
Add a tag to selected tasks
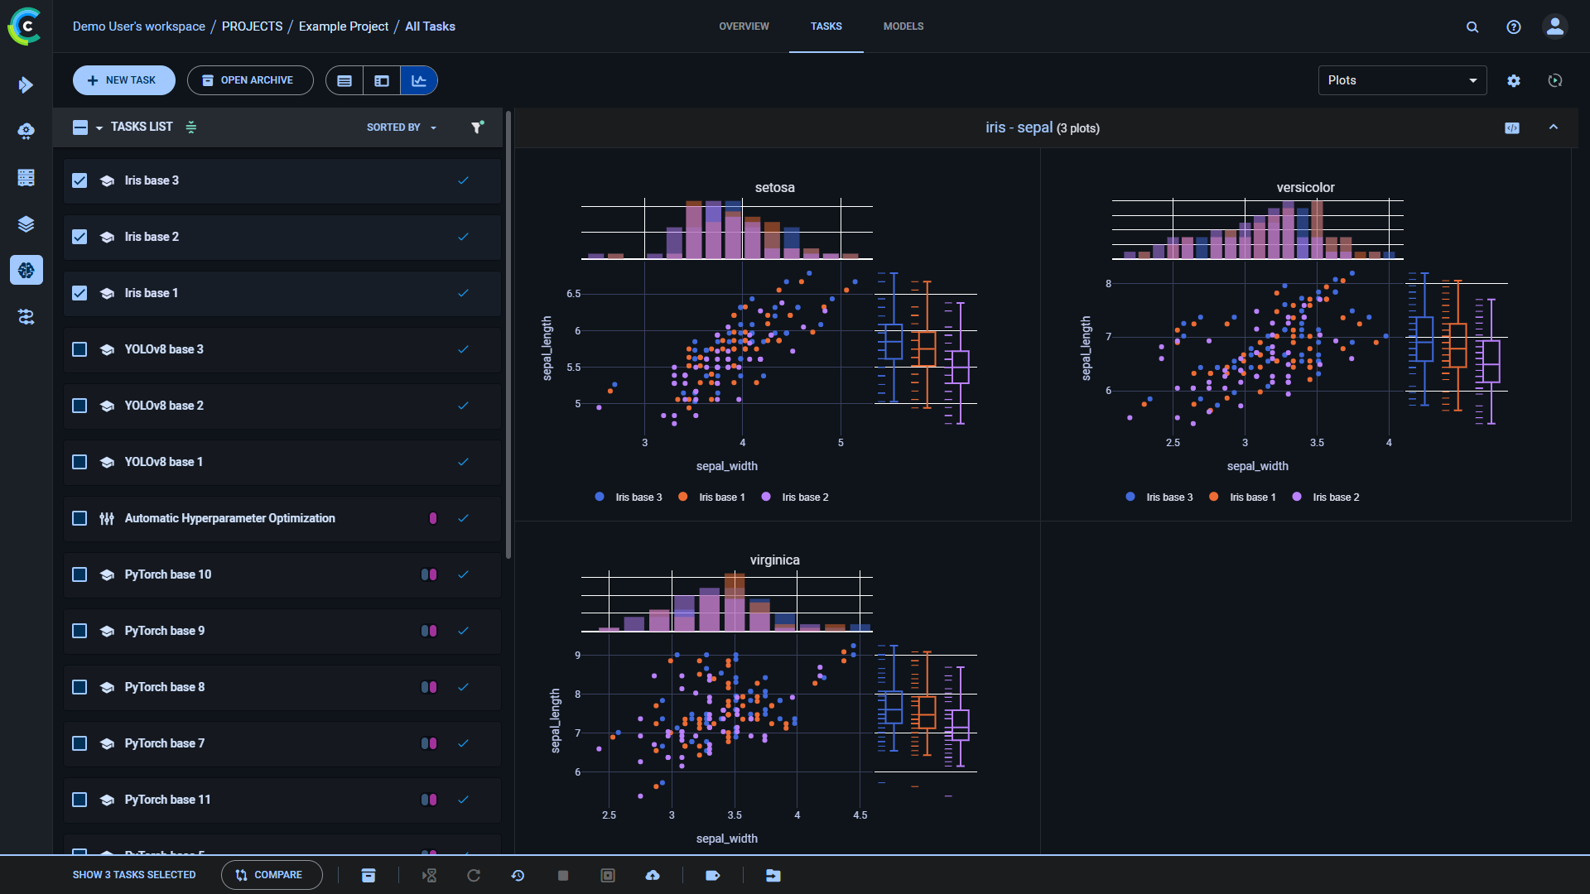tap(713, 875)
